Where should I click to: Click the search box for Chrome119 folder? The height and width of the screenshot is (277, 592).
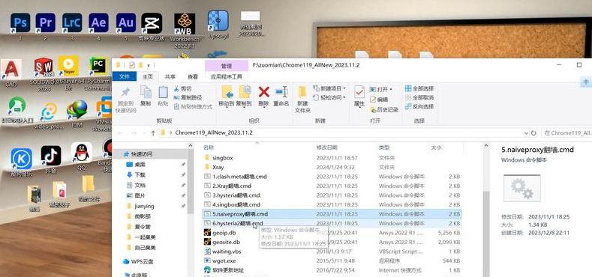click(x=566, y=133)
